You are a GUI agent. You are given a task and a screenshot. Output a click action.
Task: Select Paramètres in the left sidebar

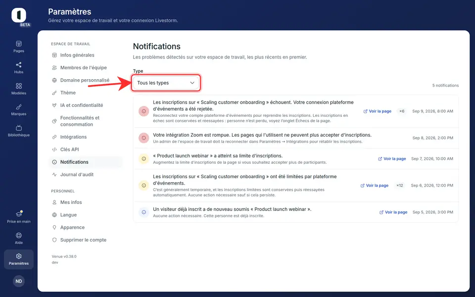(x=19, y=259)
